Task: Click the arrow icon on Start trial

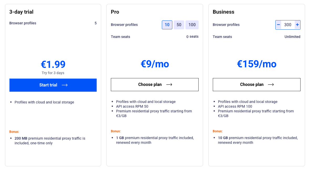Action: (x=65, y=85)
